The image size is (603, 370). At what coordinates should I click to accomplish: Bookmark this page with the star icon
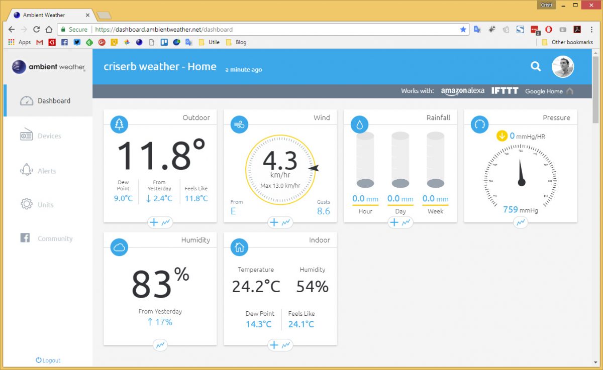[x=463, y=30]
